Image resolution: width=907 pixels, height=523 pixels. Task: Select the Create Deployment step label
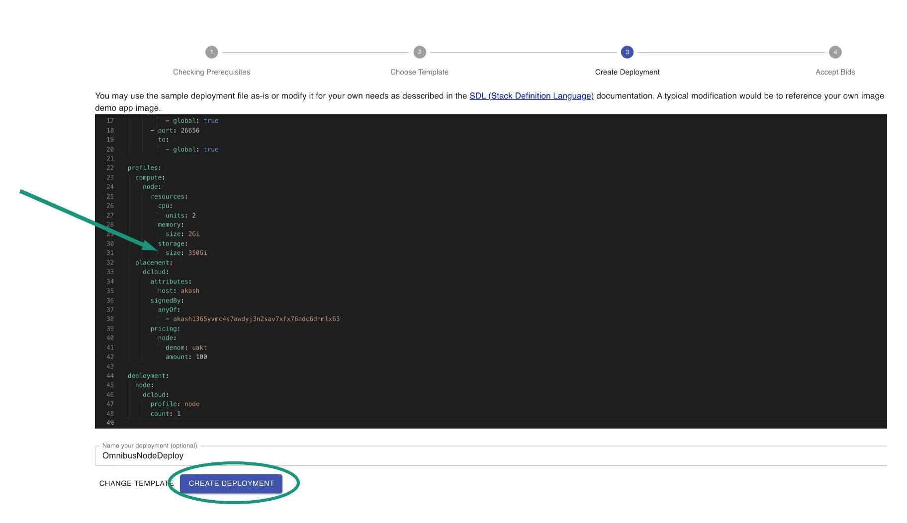(x=627, y=72)
